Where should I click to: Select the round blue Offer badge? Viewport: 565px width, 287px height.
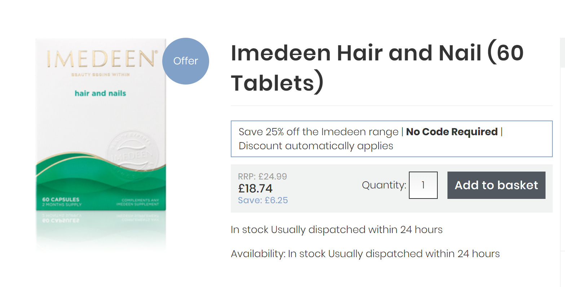[186, 61]
